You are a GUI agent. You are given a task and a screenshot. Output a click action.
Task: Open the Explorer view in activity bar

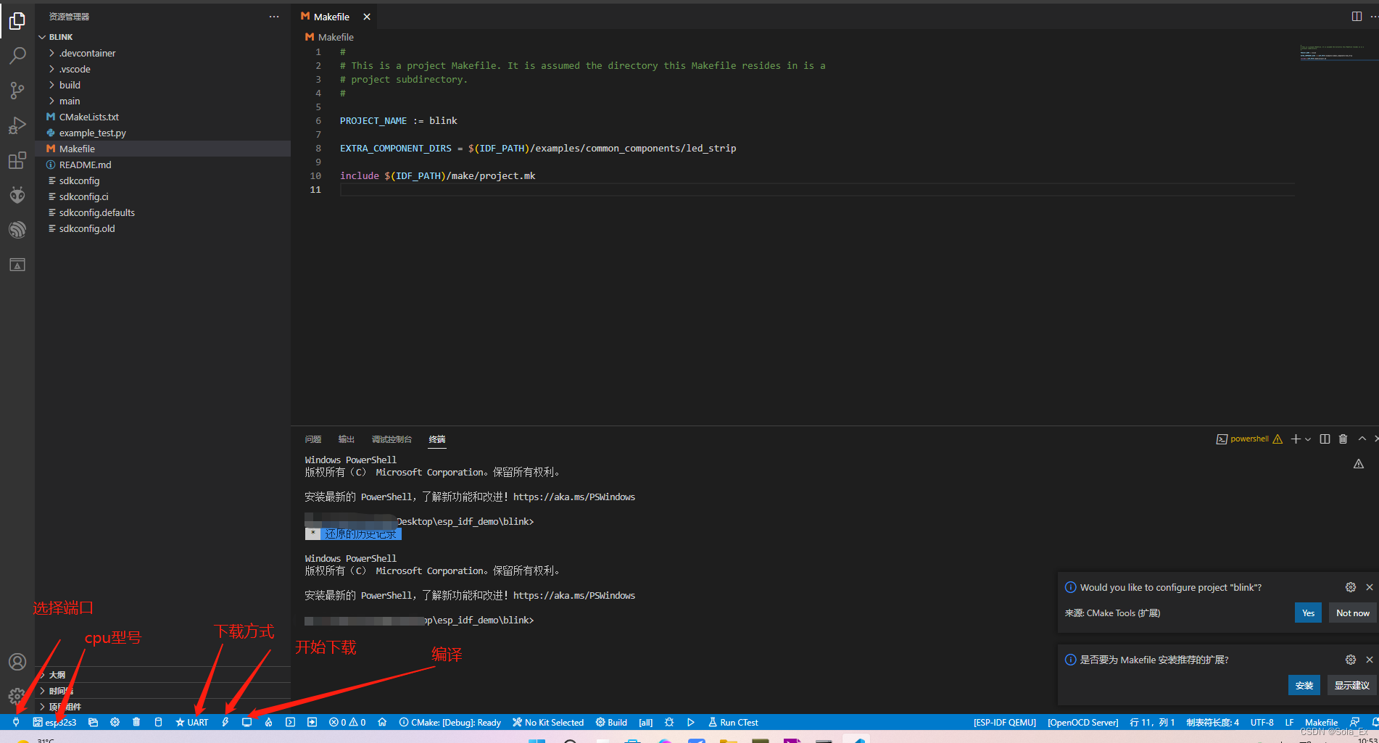(17, 21)
